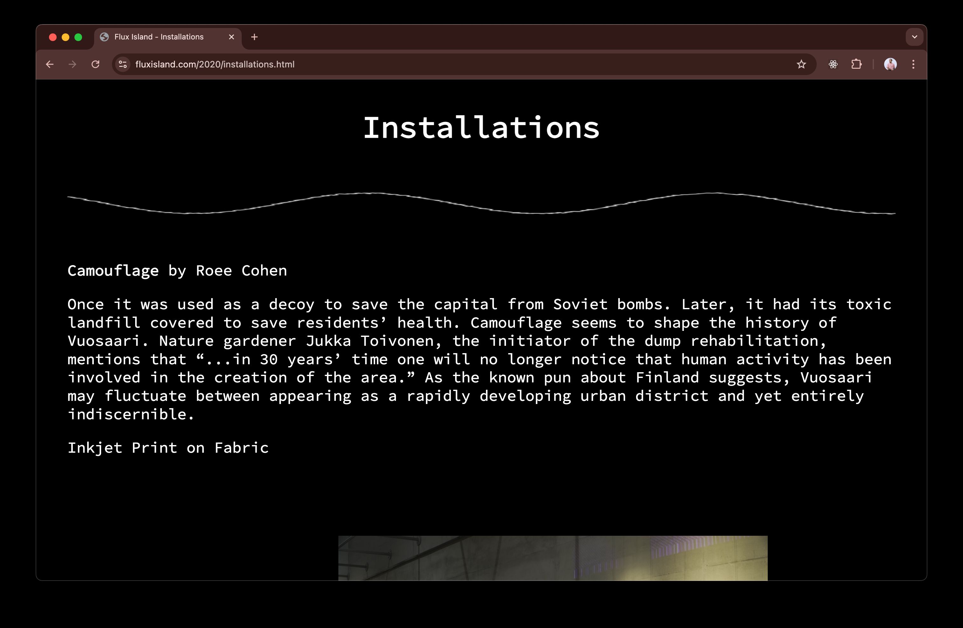Open a new tab with plus button
Screen dimensions: 963x628
254,37
